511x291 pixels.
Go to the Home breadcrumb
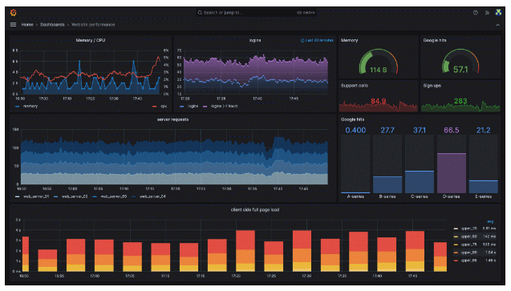27,25
